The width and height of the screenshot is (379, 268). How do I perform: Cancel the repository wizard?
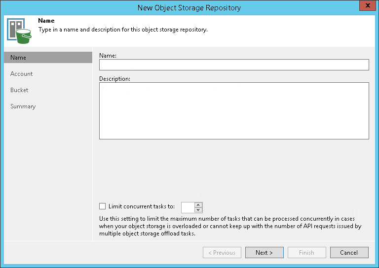(349, 253)
